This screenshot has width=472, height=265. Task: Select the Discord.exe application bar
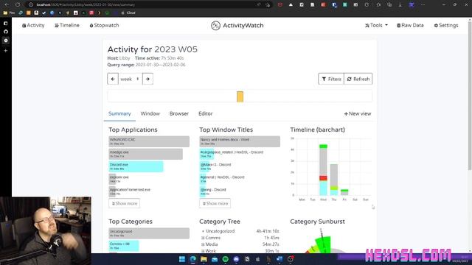coord(136,167)
